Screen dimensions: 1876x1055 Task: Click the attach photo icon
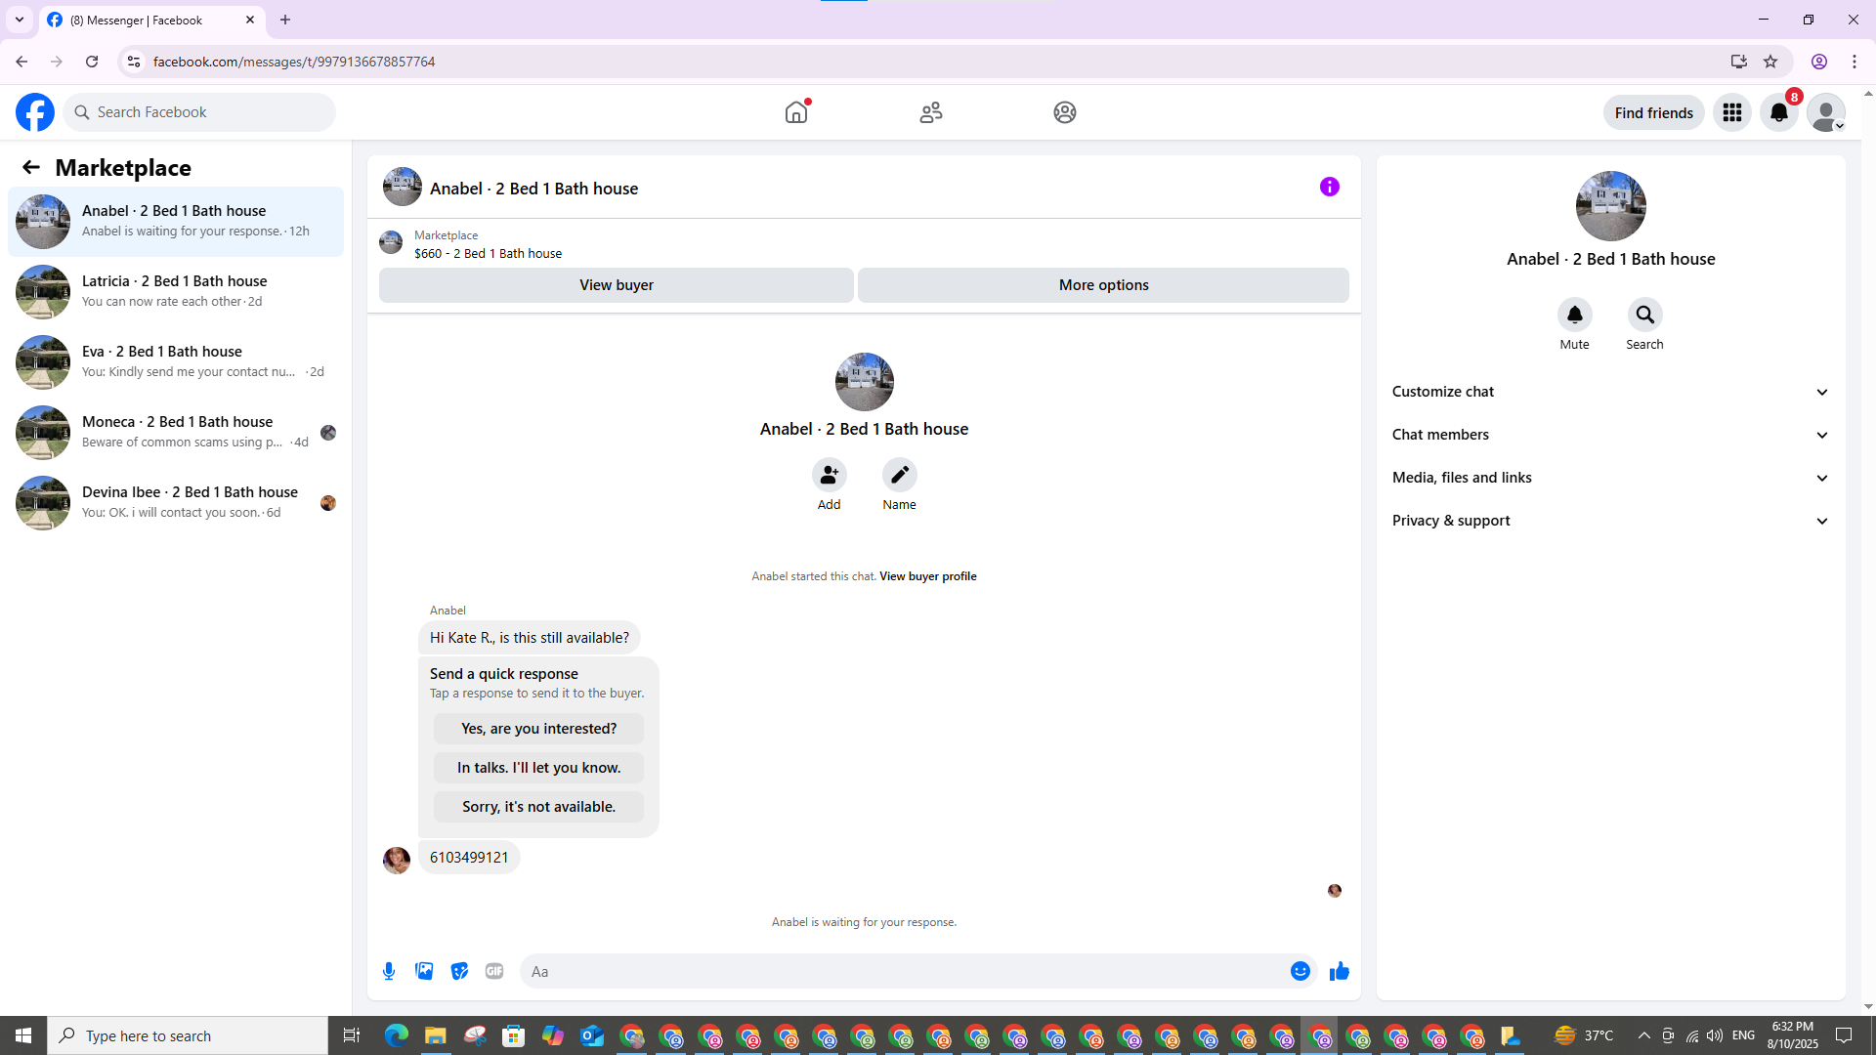[x=424, y=971]
